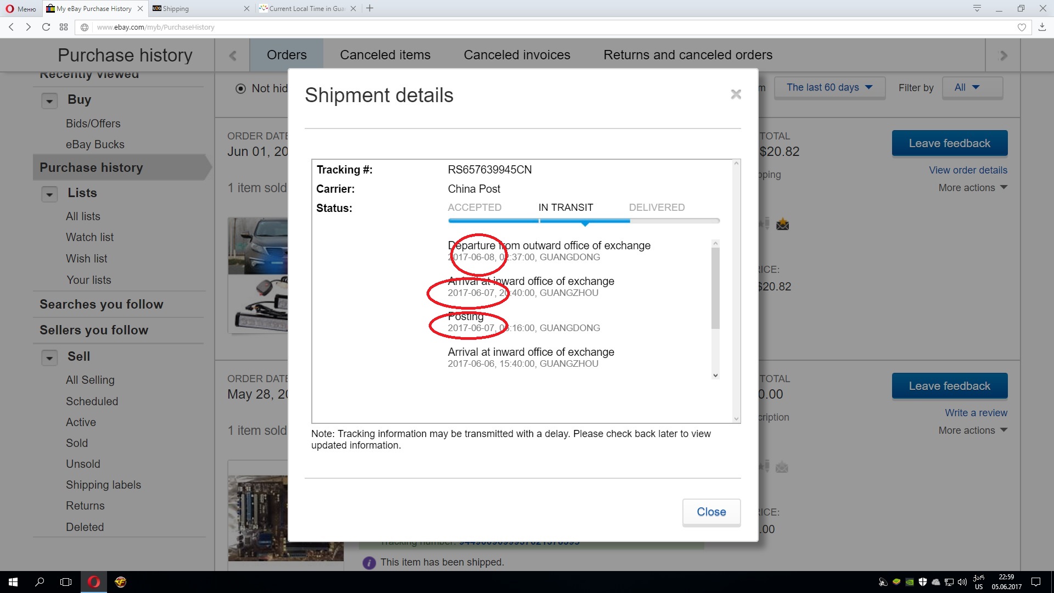The image size is (1054, 593).
Task: Click the Task View taskbar icon
Action: click(66, 582)
